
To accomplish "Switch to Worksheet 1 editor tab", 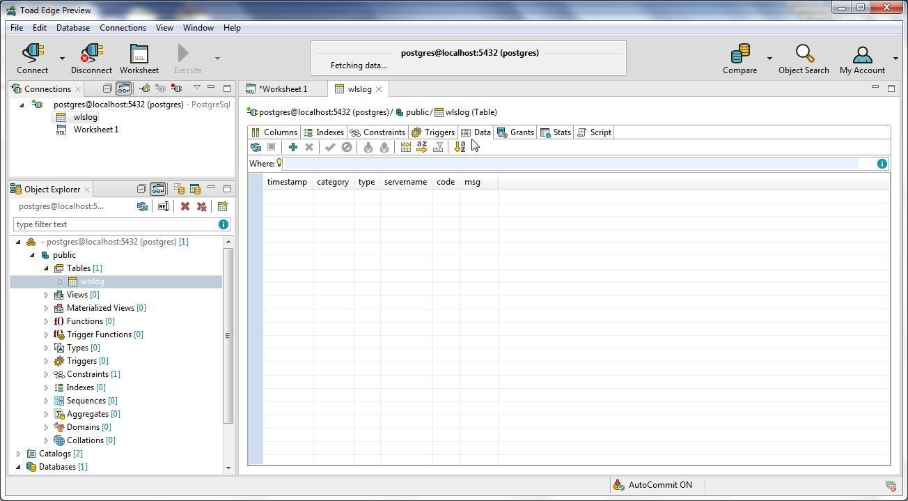I will 282,89.
